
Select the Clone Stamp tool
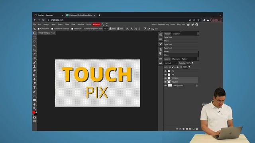coord(34,66)
